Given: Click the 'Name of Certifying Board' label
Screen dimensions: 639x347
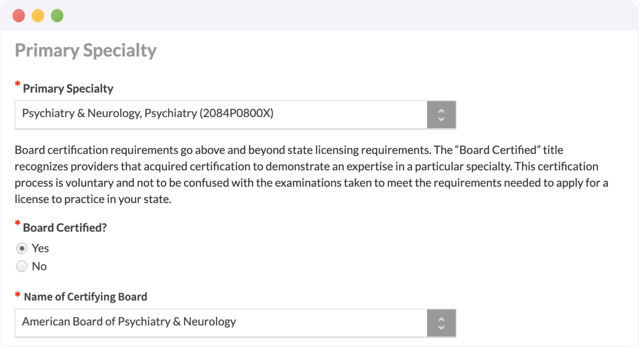Looking at the screenshot, I should click(x=85, y=297).
